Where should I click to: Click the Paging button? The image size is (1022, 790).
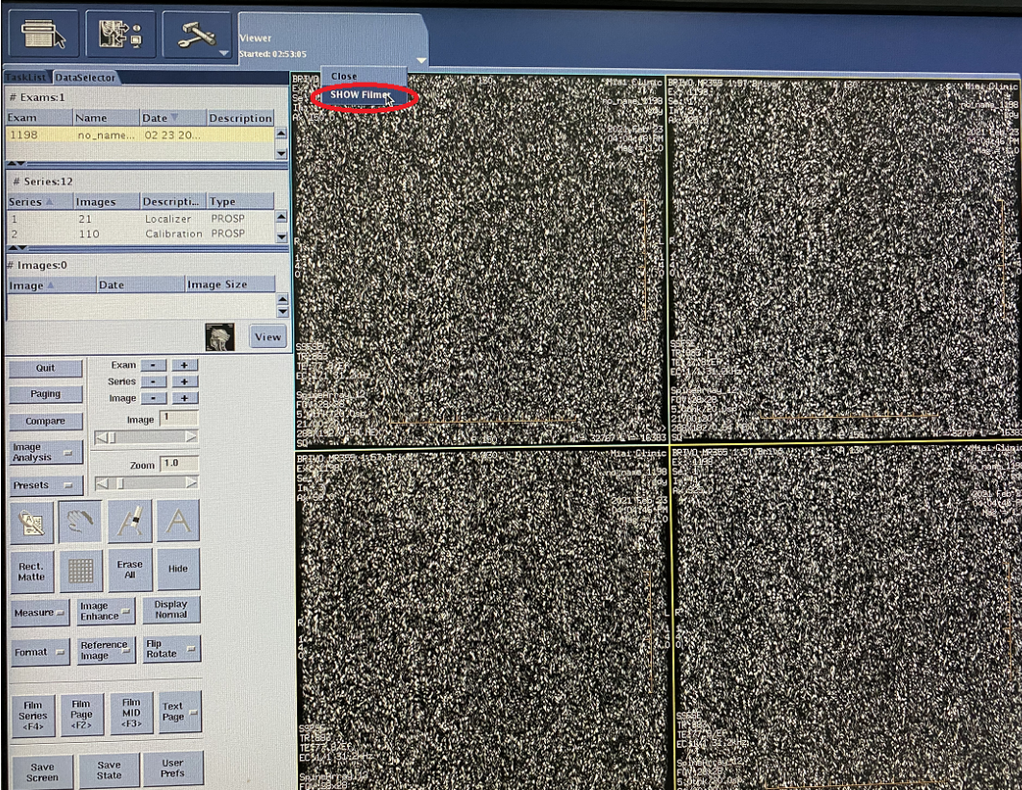pyautogui.click(x=45, y=394)
